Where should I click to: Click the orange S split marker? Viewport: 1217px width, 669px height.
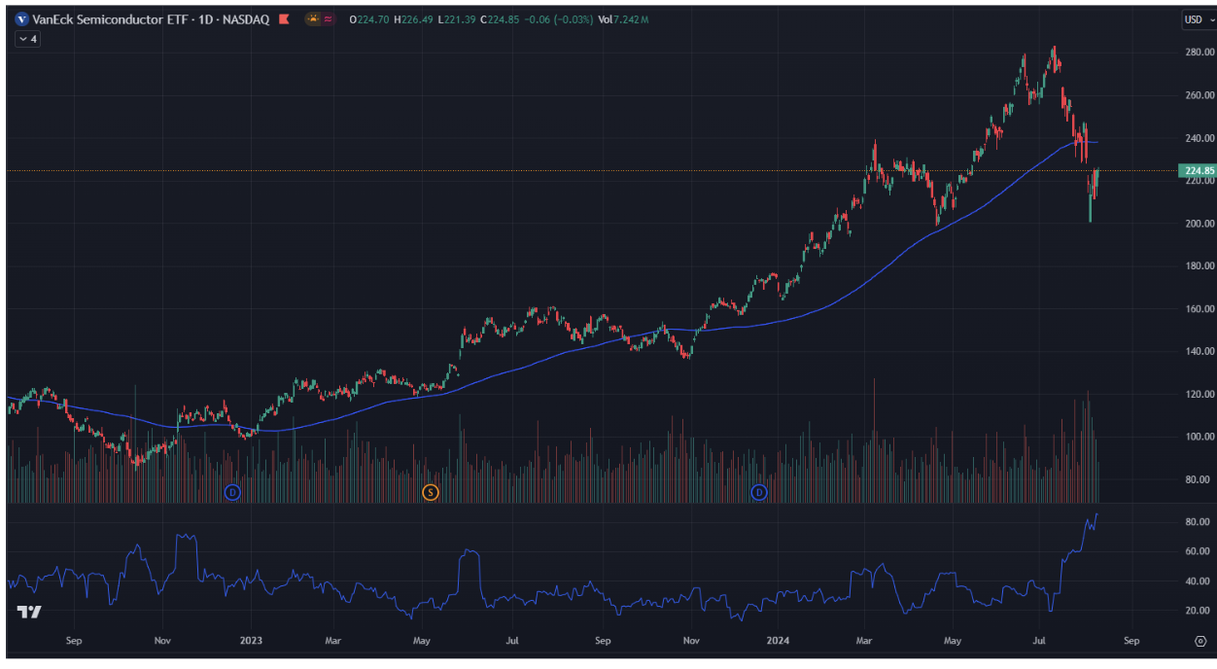coord(431,492)
